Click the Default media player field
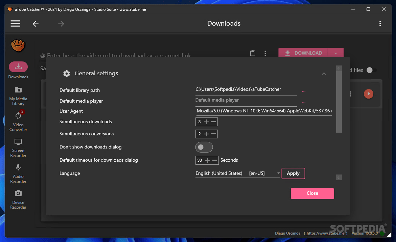Image resolution: width=396 pixels, height=242 pixels. click(246, 101)
